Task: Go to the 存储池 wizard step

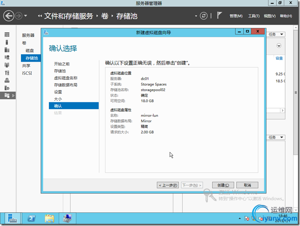Action: [60, 71]
